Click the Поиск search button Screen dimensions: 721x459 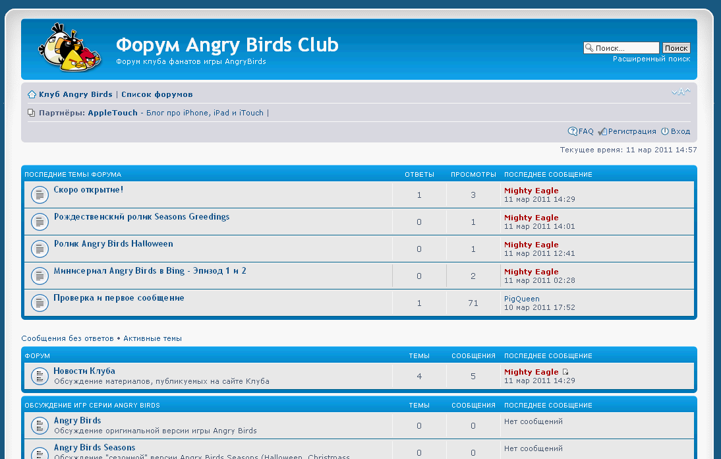(x=676, y=48)
